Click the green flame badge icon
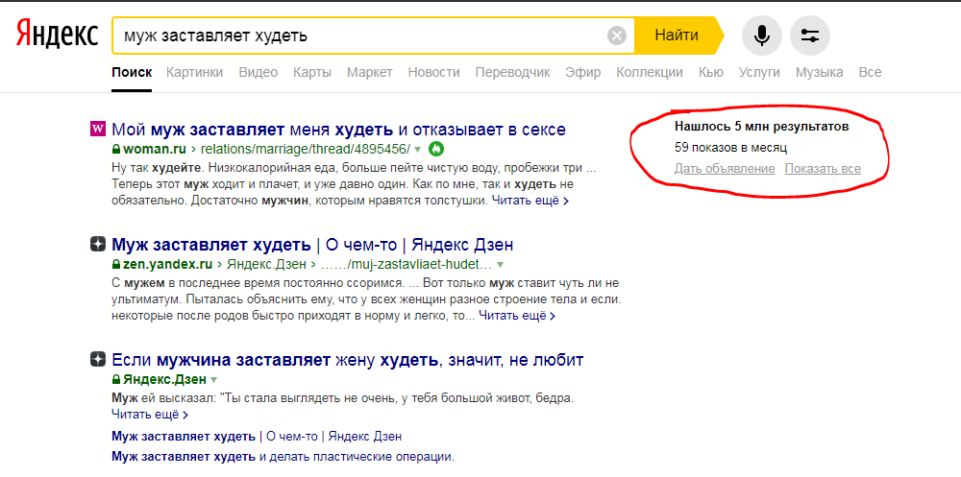The width and height of the screenshot is (961, 477). click(x=436, y=149)
